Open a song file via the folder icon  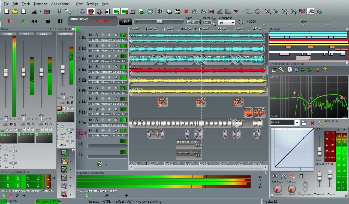15,11
